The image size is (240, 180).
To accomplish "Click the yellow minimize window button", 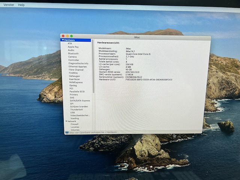I will click(x=67, y=36).
